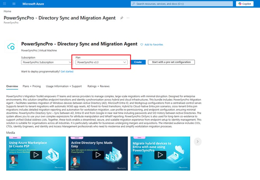Open the more options ellipsis menu
260x180 pixels.
point(128,18)
